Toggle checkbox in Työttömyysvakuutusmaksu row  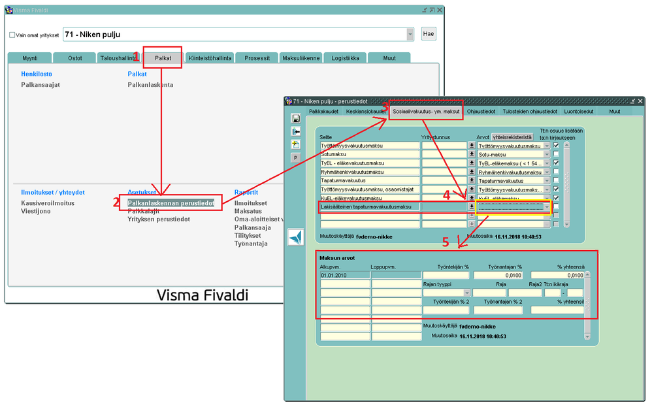coord(556,145)
